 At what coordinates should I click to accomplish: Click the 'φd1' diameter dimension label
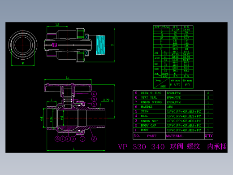[x=42, y=118]
